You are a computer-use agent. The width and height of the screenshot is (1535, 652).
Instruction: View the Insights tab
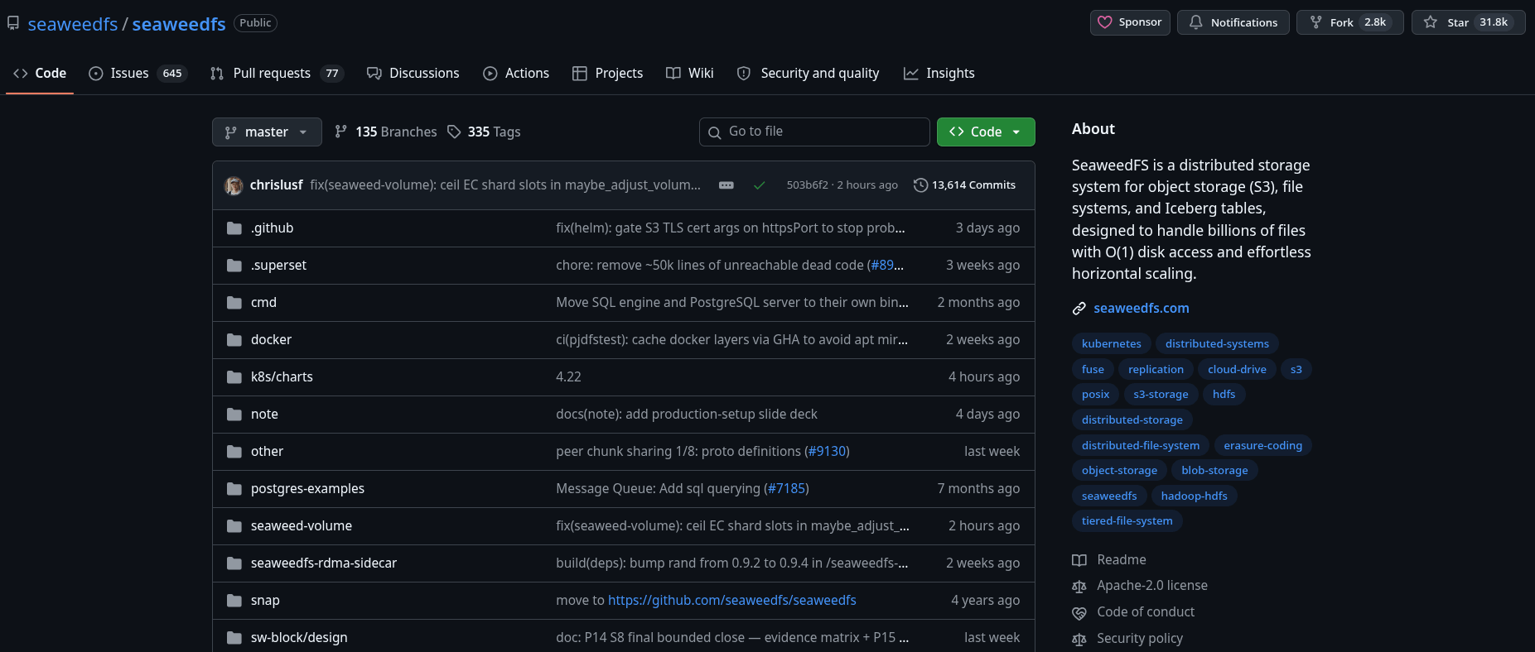coord(939,73)
